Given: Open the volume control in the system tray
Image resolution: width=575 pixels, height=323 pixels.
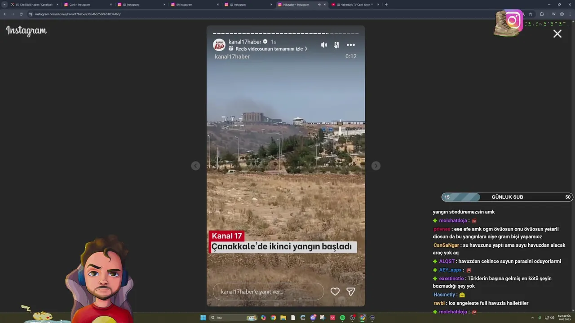Looking at the screenshot, I should tap(552, 318).
